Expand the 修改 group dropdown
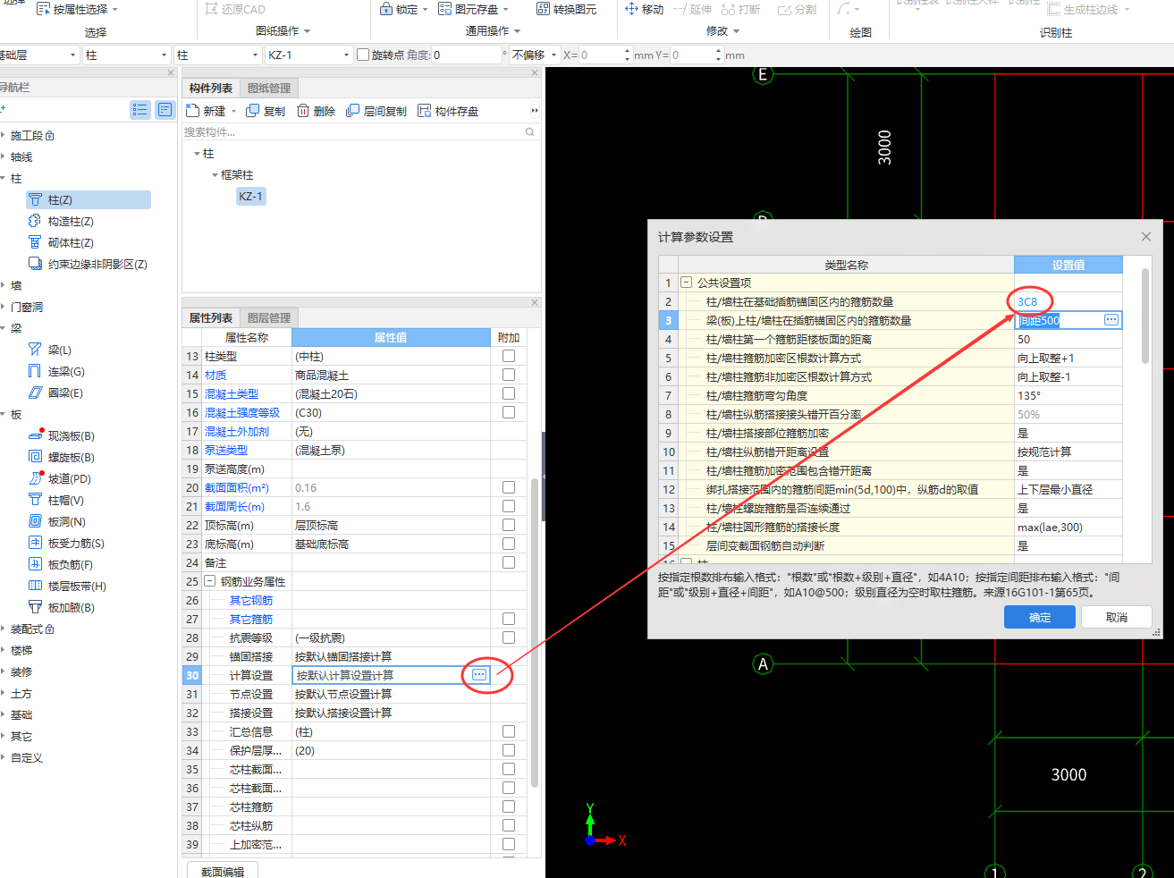Viewport: 1174px width, 878px height. click(x=737, y=31)
